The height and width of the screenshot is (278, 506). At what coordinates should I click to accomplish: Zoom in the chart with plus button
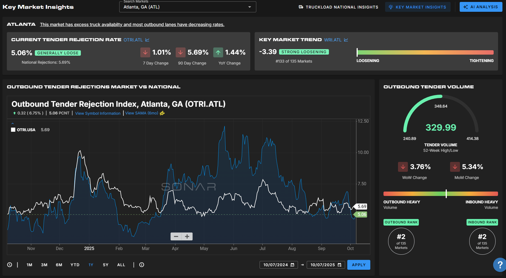(187, 236)
